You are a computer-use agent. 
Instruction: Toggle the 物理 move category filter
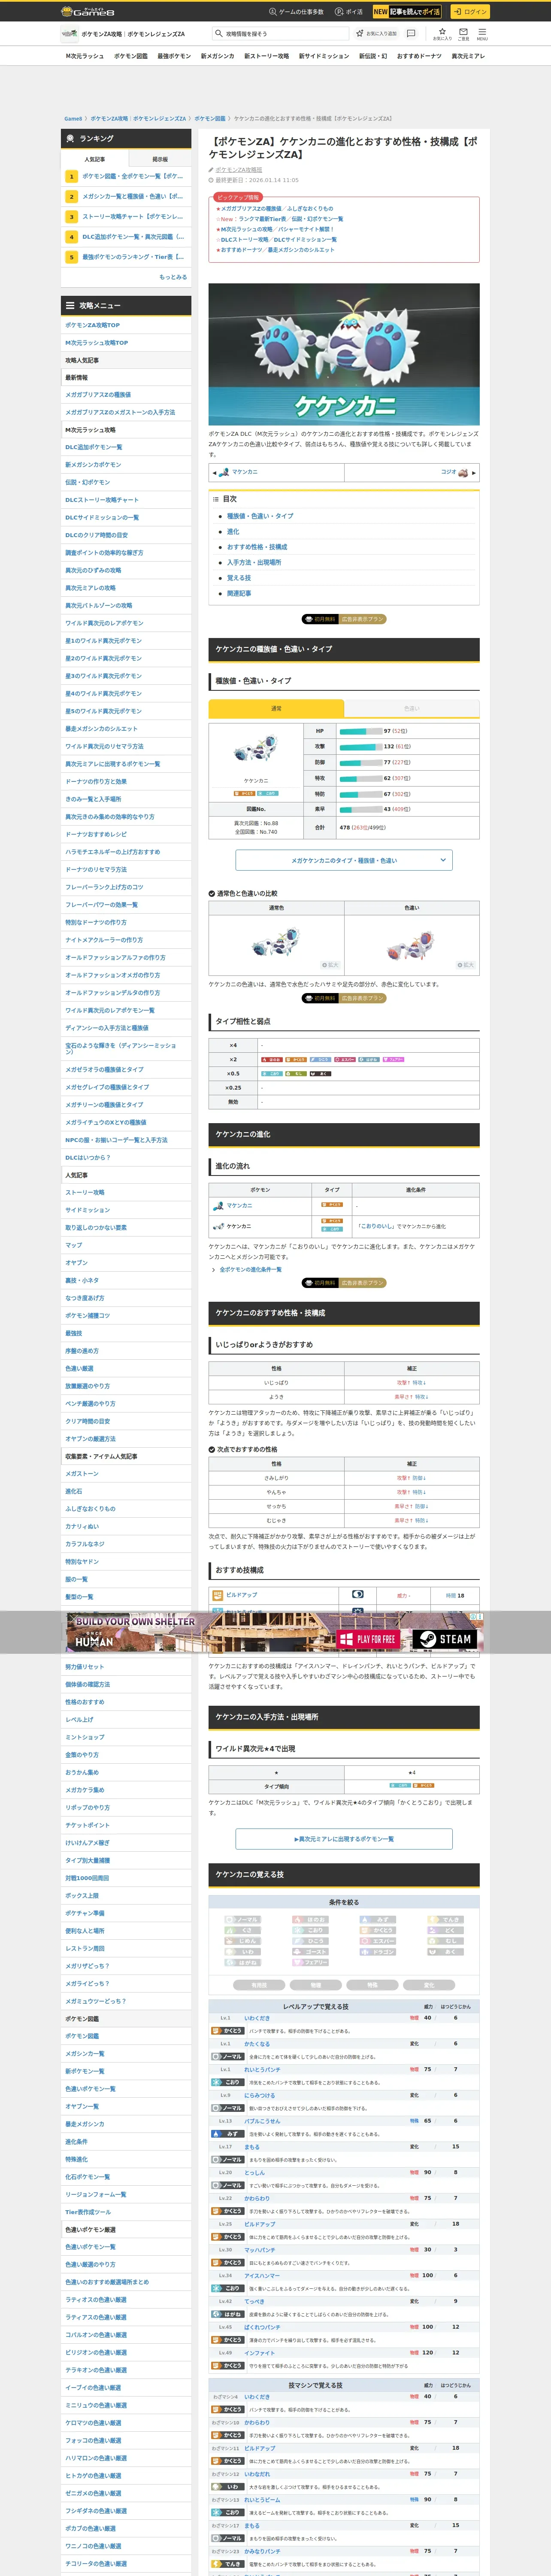(x=315, y=1985)
